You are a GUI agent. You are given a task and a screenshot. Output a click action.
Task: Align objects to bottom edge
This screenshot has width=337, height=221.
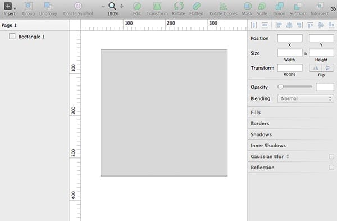[x=331, y=25]
